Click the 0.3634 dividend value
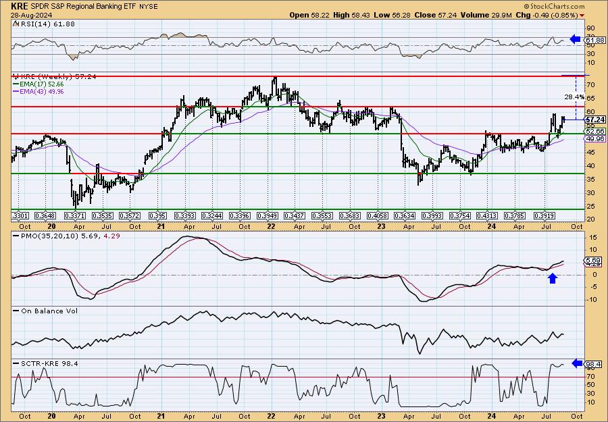Screen dimensions: 608x422 [x=405, y=215]
